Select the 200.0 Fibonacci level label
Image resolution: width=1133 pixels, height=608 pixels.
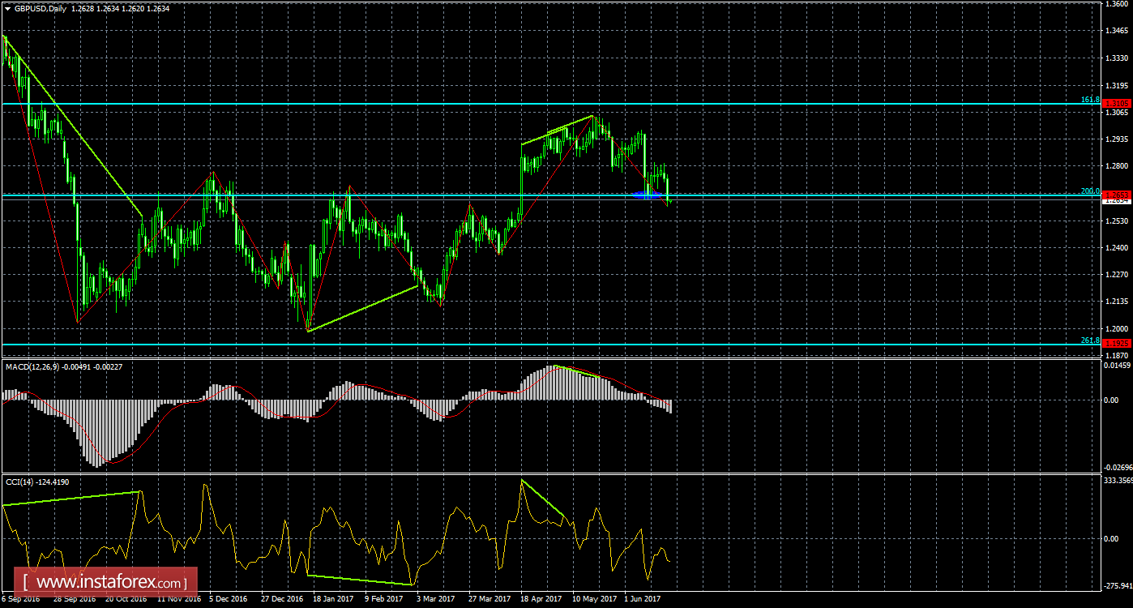[x=1090, y=191]
